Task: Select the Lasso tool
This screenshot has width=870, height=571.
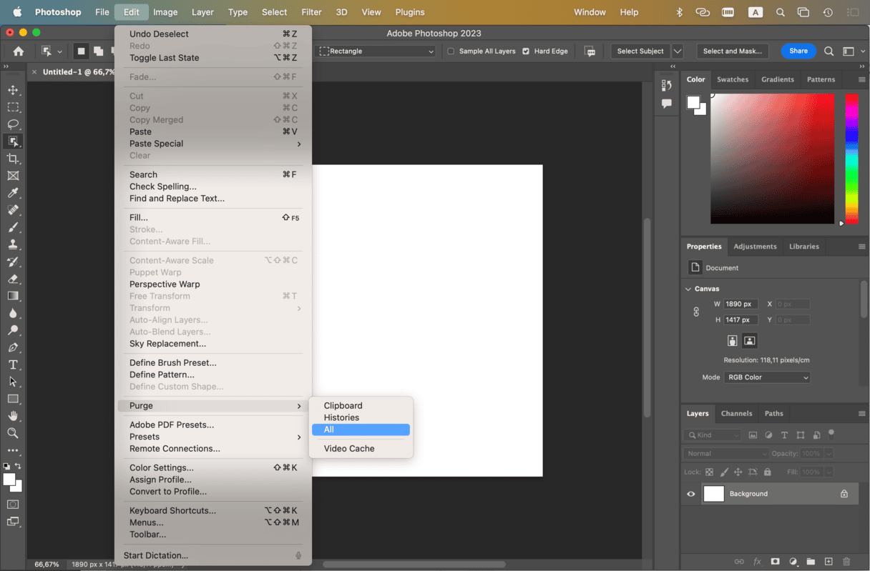Action: click(13, 124)
